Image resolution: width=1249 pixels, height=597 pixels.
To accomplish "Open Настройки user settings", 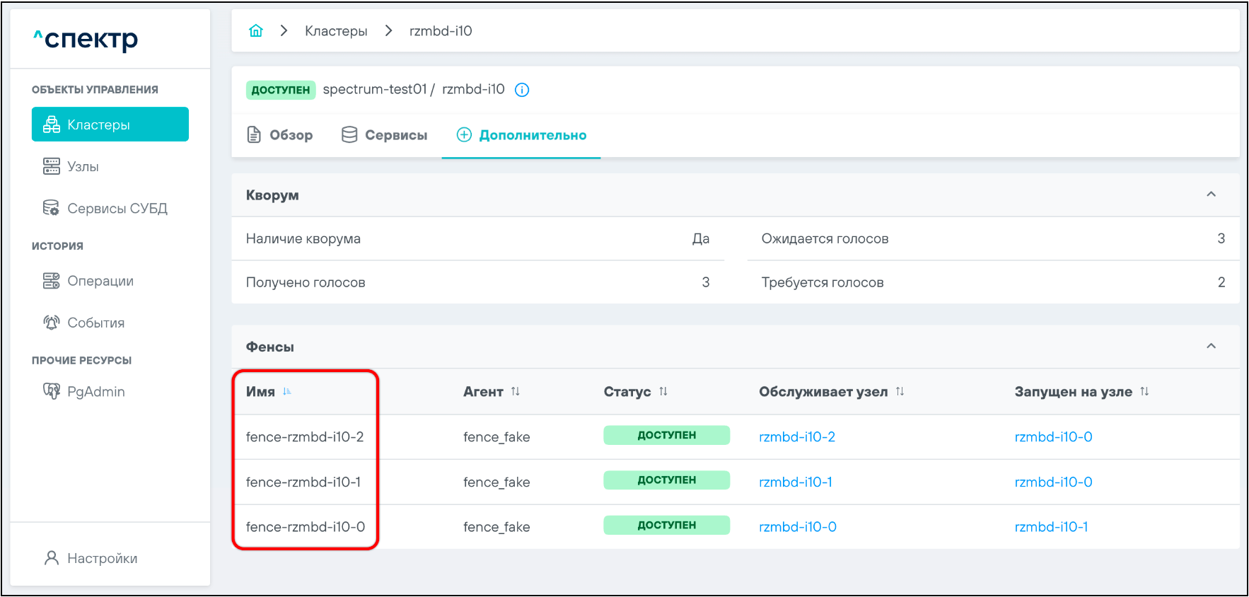I will pos(102,559).
